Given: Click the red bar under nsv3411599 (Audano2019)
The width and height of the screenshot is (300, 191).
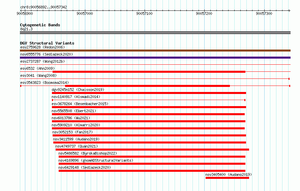Looking at the screenshot, I should (150, 142).
